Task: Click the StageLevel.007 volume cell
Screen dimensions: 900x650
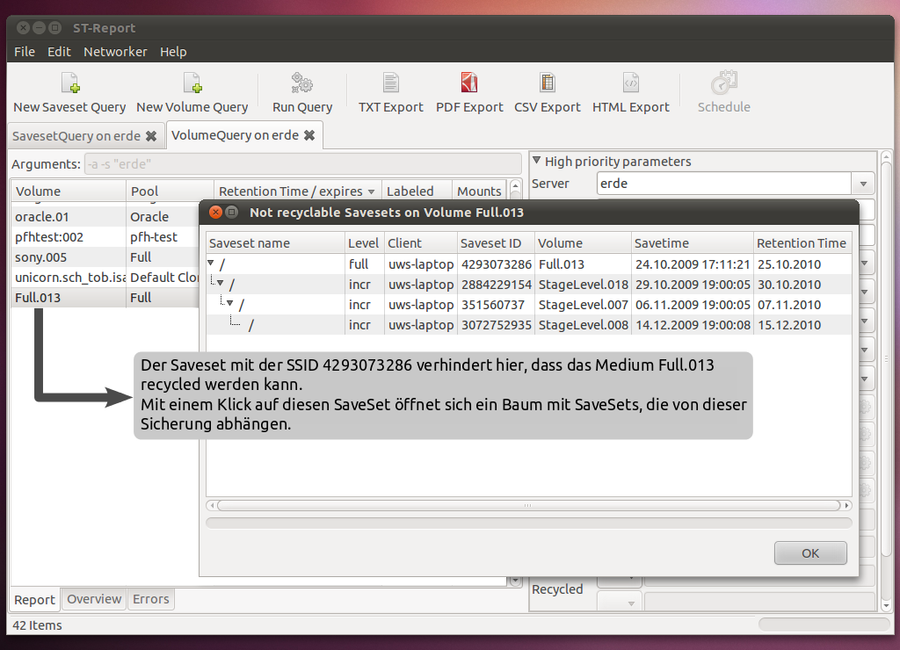Action: 584,305
